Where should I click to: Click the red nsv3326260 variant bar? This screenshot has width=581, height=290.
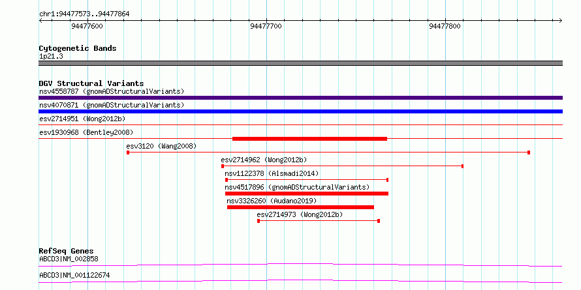[x=300, y=207]
